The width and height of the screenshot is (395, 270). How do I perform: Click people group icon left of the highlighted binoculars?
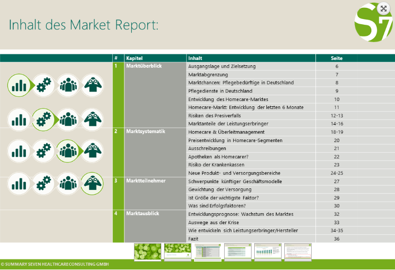click(68, 184)
